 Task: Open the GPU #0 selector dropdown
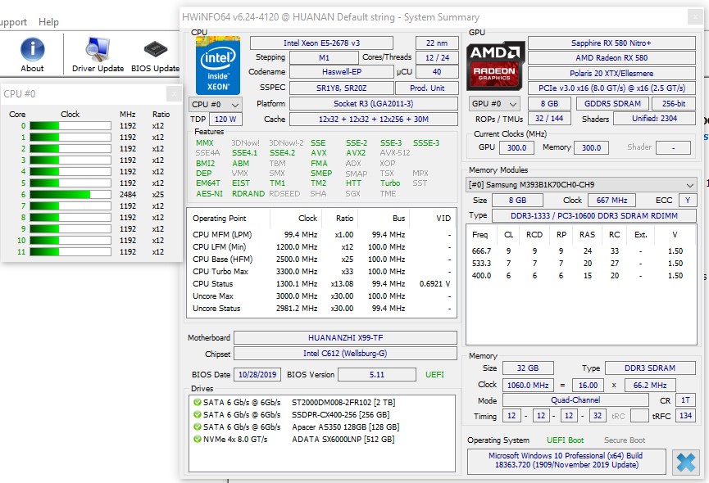[x=494, y=103]
